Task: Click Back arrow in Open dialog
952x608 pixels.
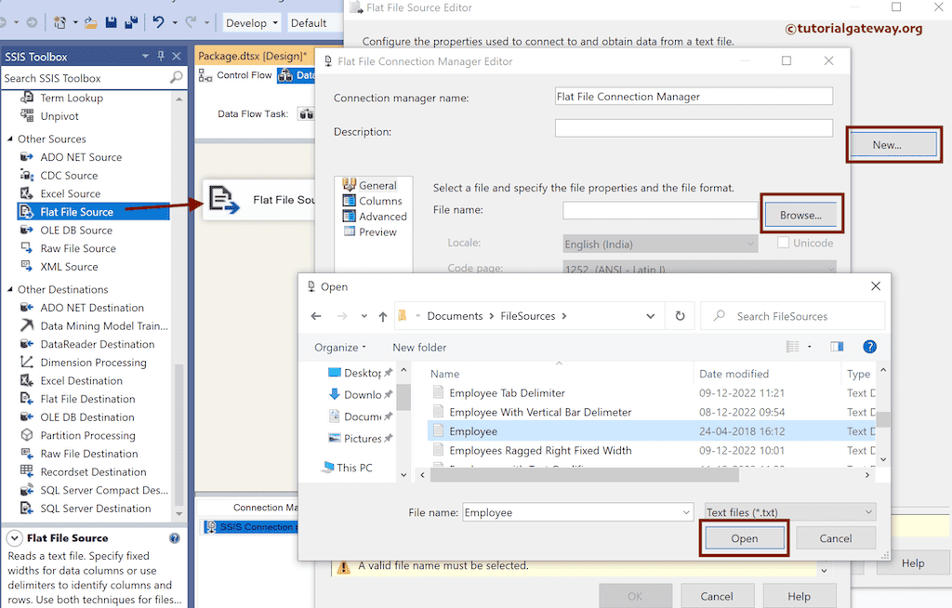Action: pyautogui.click(x=316, y=316)
